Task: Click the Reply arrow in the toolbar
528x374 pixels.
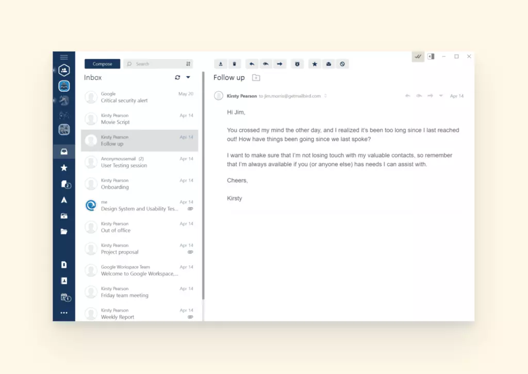Action: (252, 64)
